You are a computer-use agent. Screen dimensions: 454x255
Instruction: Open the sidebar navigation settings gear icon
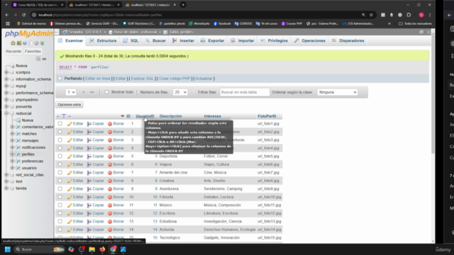36,43
